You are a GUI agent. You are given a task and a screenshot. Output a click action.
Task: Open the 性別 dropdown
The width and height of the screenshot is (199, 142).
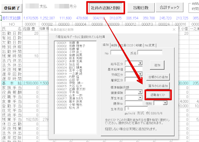[x=165, y=103]
